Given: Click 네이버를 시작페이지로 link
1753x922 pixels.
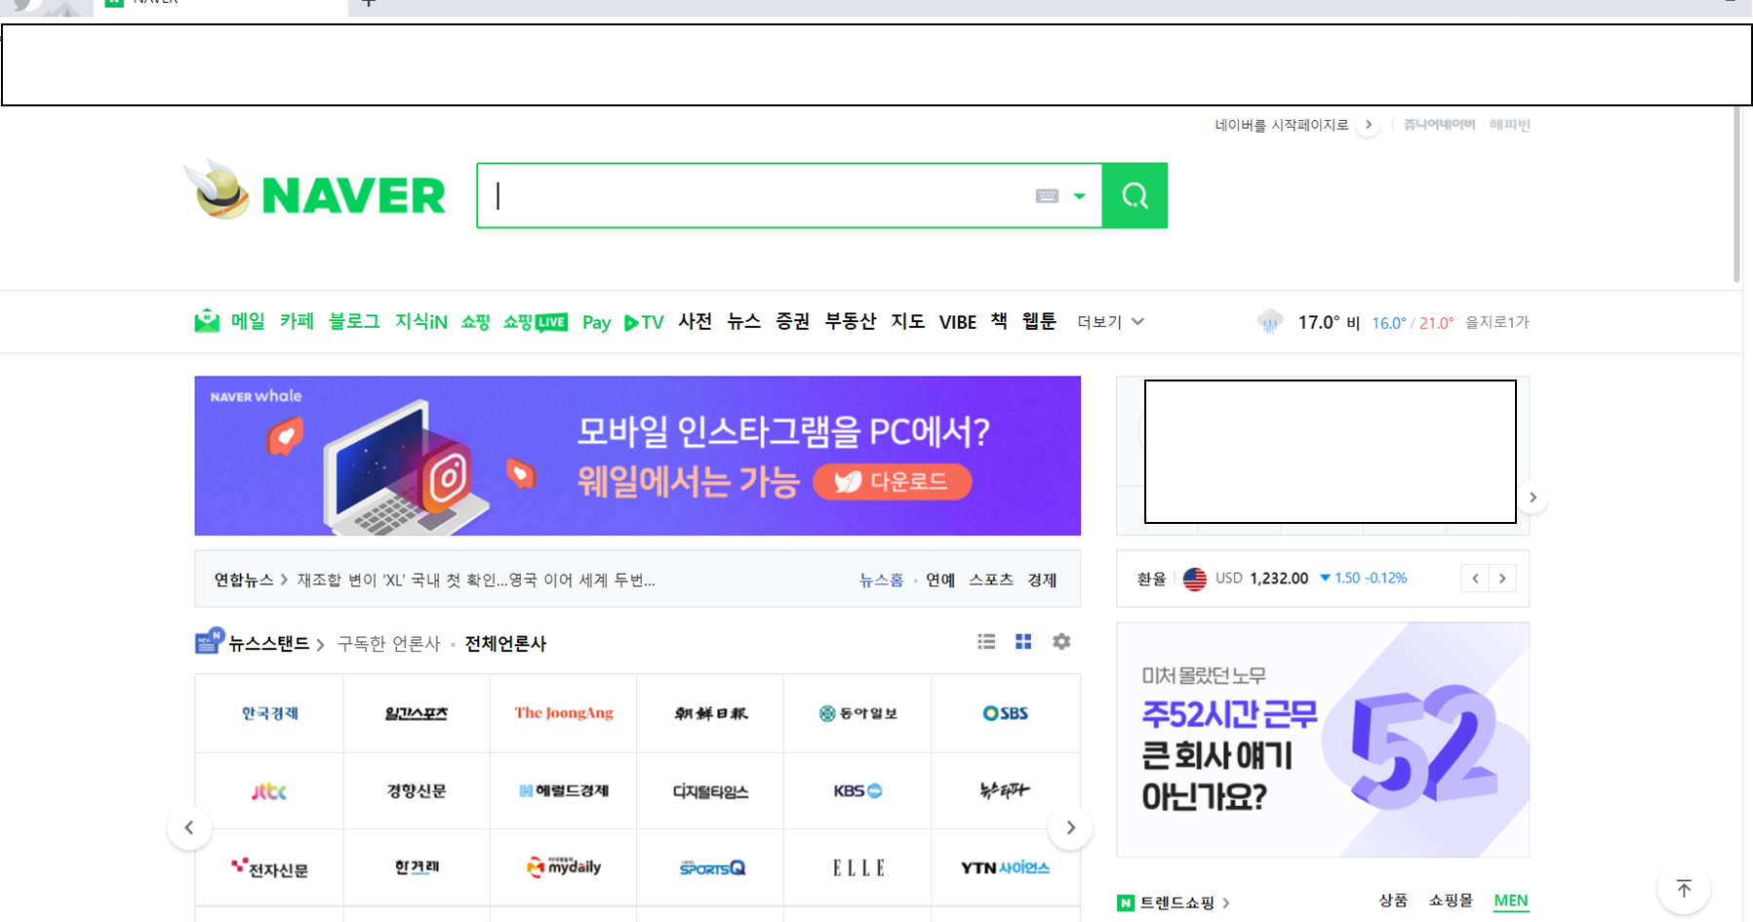Looking at the screenshot, I should [1282, 125].
